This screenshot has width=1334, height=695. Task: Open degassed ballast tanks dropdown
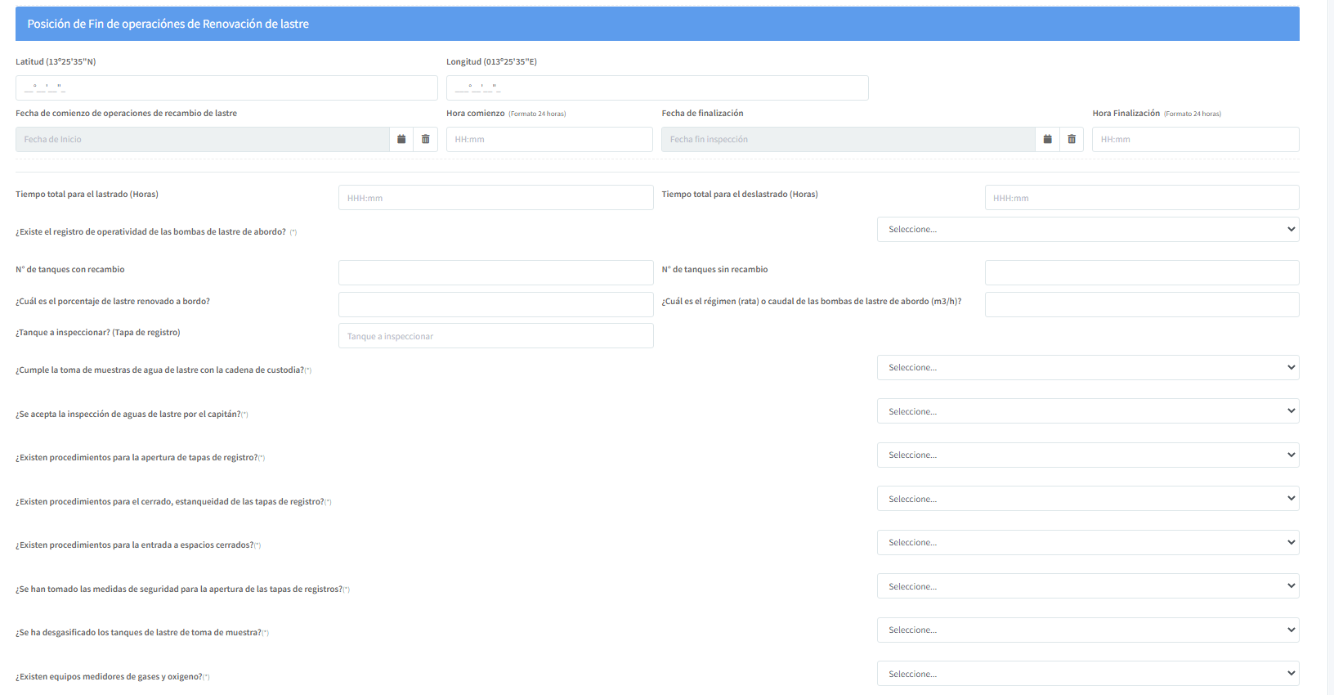(x=1087, y=630)
